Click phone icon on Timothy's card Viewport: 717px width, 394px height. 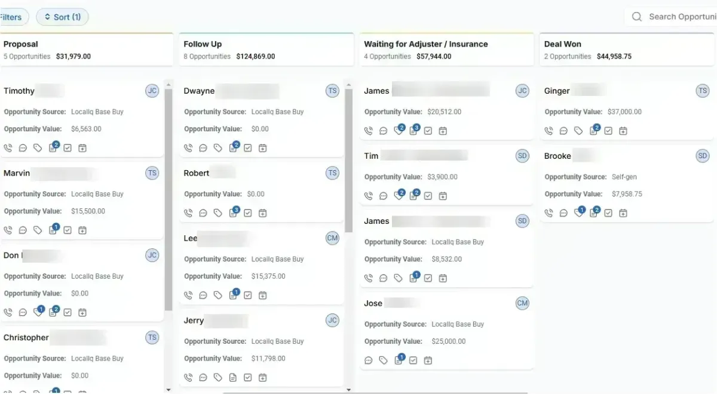pyautogui.click(x=8, y=147)
